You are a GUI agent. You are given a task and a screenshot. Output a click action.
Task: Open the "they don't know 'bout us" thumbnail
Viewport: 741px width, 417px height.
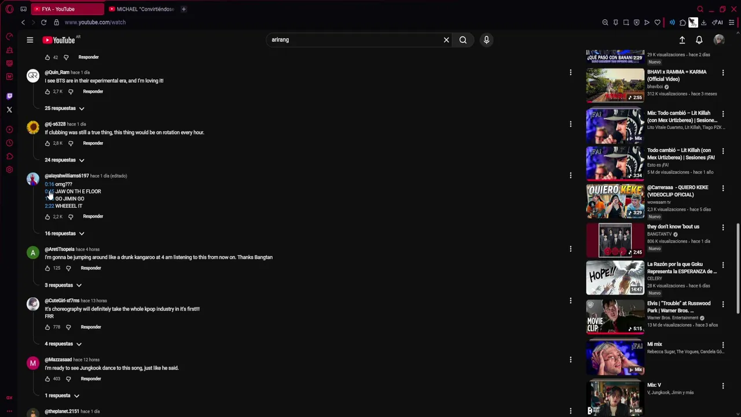615,240
